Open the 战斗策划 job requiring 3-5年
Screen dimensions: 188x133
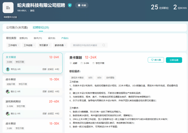pos(32,126)
